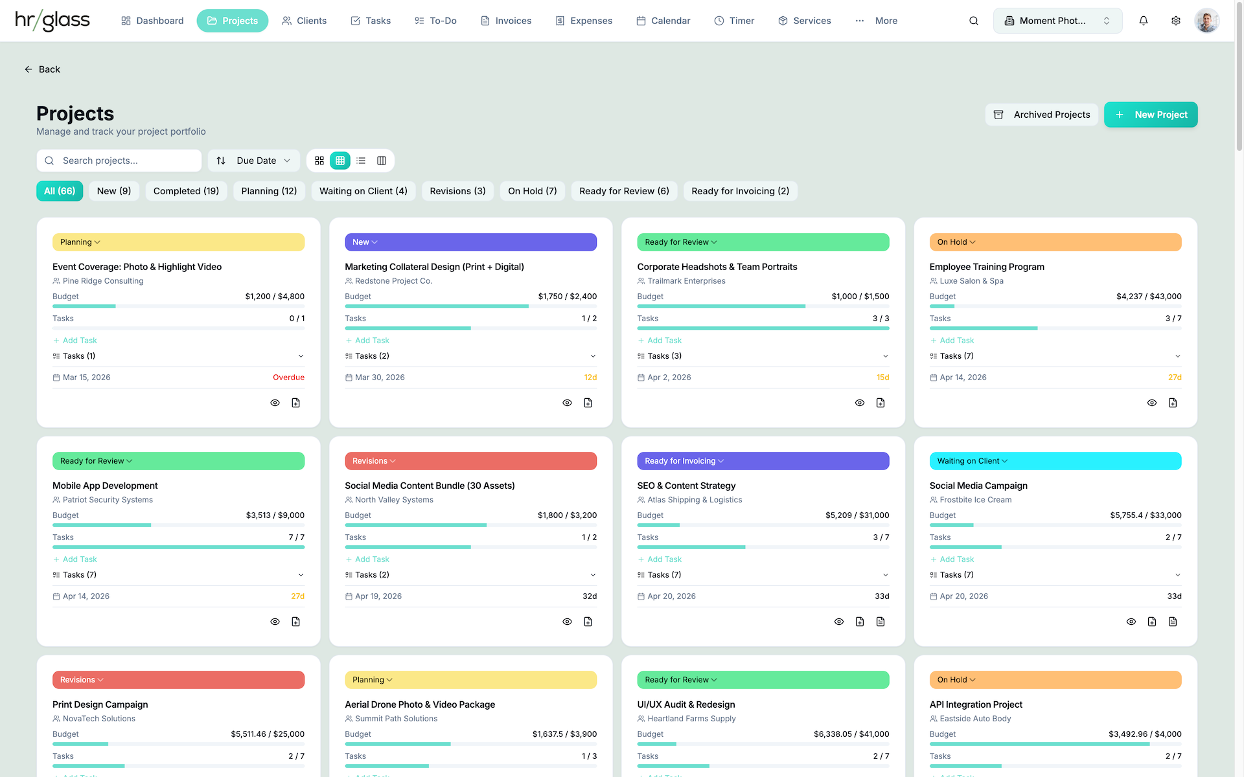This screenshot has width=1244, height=777.
Task: Click the sort arrows icon on Due Date
Action: (x=221, y=161)
